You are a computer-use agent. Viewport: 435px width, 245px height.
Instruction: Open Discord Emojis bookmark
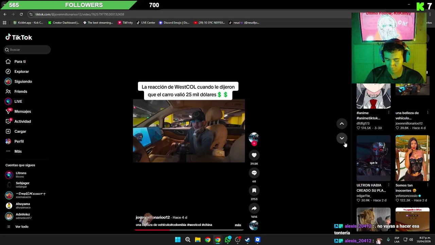click(174, 23)
